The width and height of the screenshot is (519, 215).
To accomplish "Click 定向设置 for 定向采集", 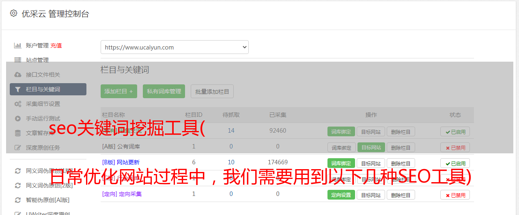I will [x=341, y=195].
